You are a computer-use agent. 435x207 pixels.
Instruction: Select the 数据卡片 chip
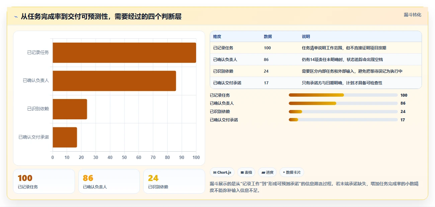click(x=291, y=172)
